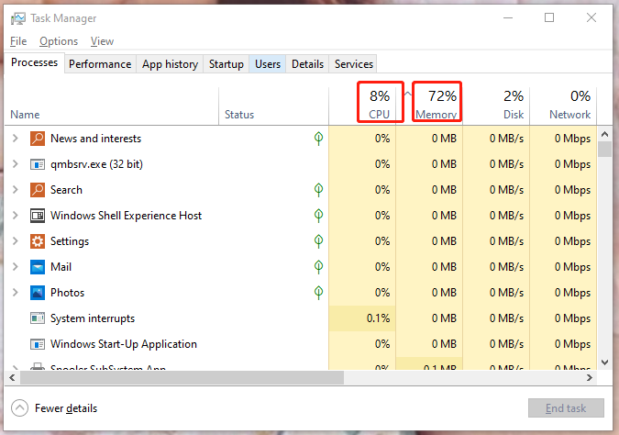The height and width of the screenshot is (435, 619).
Task: Click the suspended leaf icon for Settings
Action: (318, 241)
